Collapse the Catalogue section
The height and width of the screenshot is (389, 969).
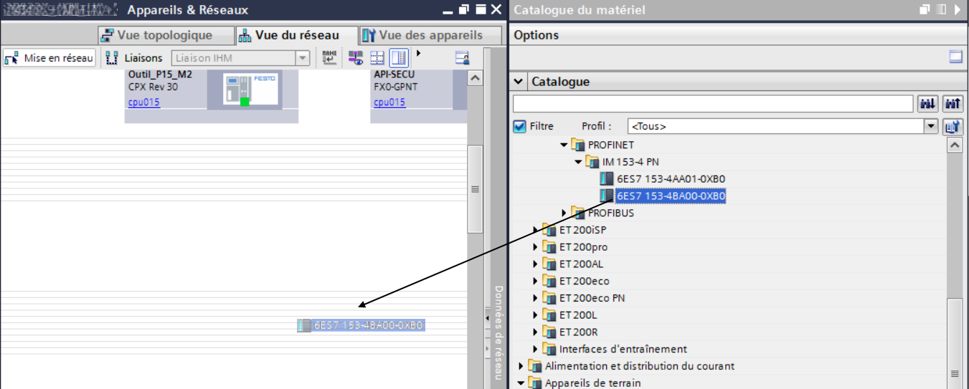[519, 82]
